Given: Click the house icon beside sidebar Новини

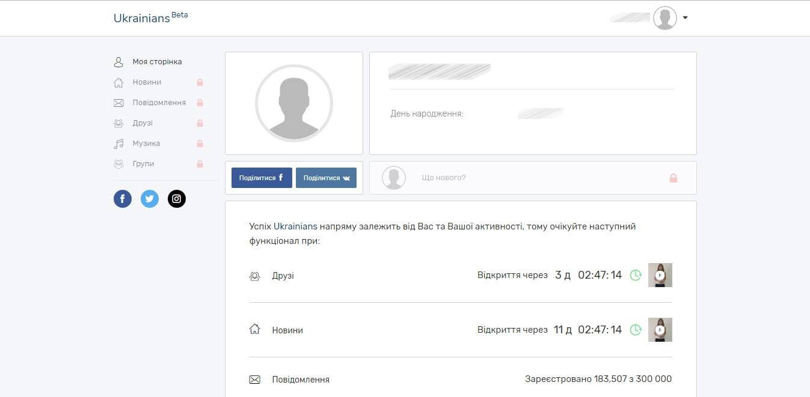Looking at the screenshot, I should [x=118, y=82].
